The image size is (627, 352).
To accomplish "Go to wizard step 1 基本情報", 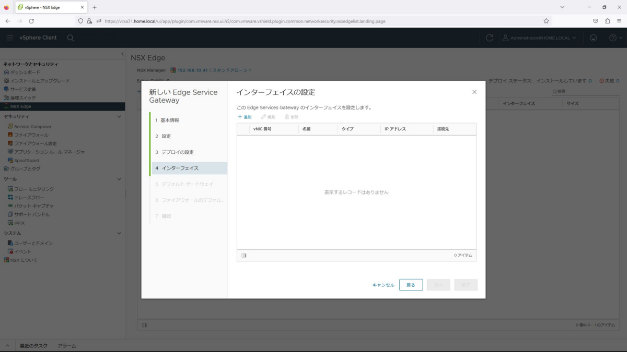I will click(189, 120).
